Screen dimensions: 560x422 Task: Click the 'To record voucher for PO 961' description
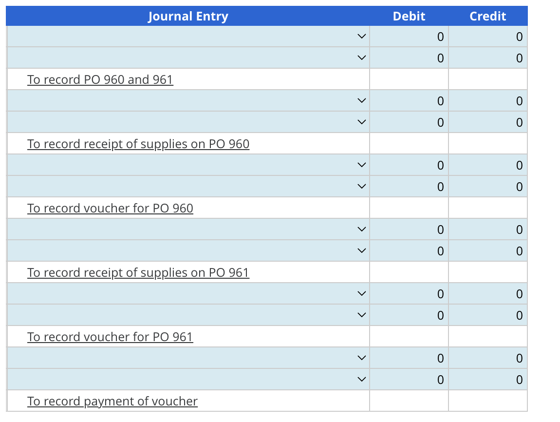(110, 337)
